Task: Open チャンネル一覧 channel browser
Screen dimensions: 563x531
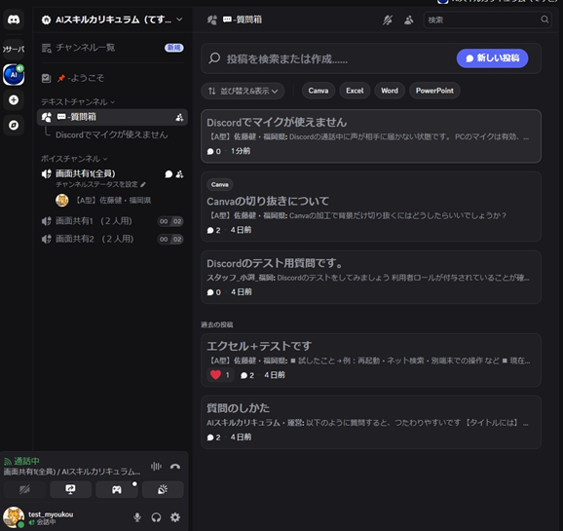Action: (112, 48)
